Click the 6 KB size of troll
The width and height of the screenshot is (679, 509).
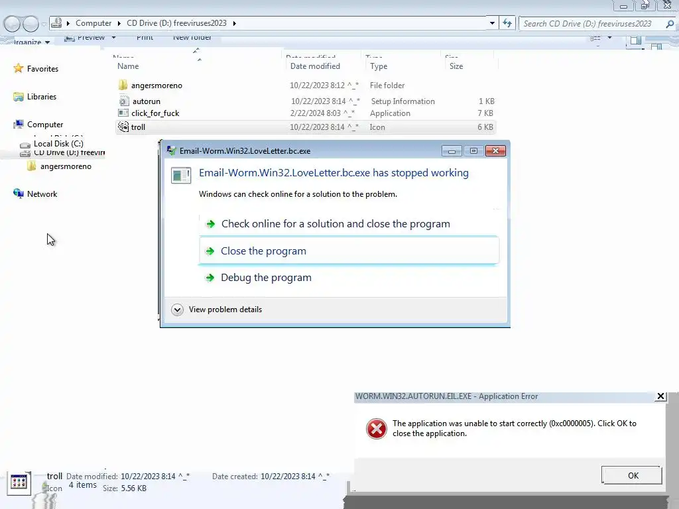pos(485,127)
